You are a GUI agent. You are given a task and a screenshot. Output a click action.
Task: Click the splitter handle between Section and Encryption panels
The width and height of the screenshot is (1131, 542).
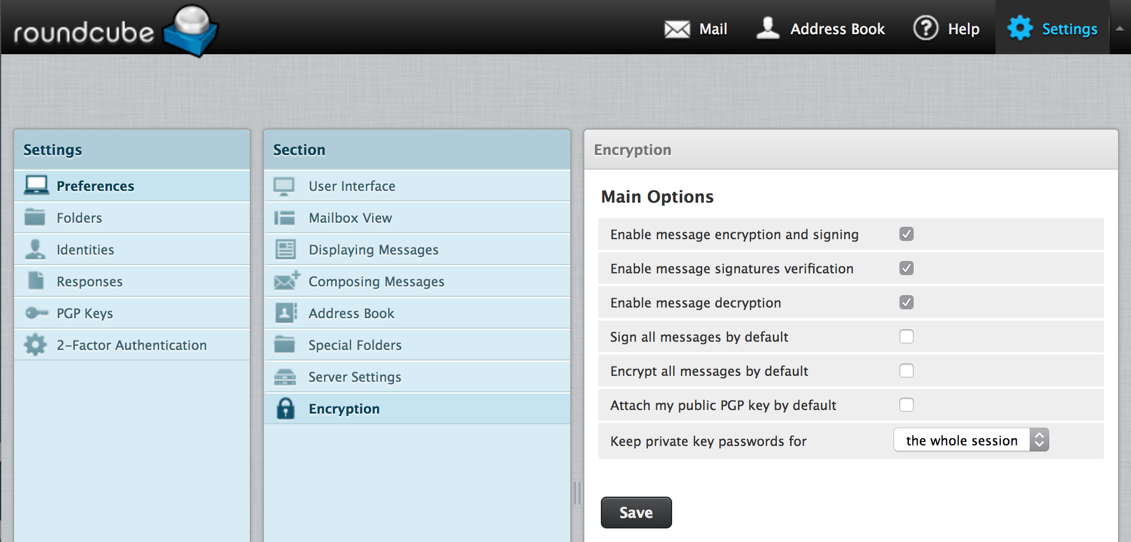[x=577, y=493]
